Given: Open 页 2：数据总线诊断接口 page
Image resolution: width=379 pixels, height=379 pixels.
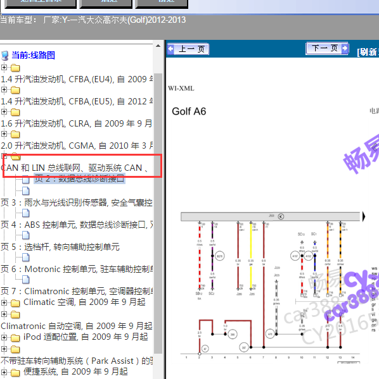Looking at the screenshot, I should tap(79, 178).
